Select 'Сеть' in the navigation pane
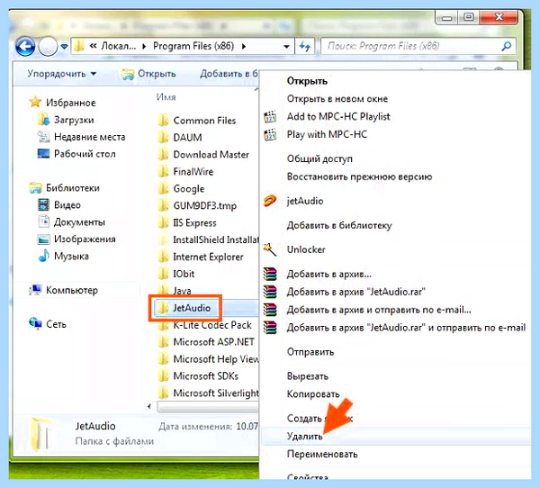This screenshot has width=540, height=488. coord(48,324)
